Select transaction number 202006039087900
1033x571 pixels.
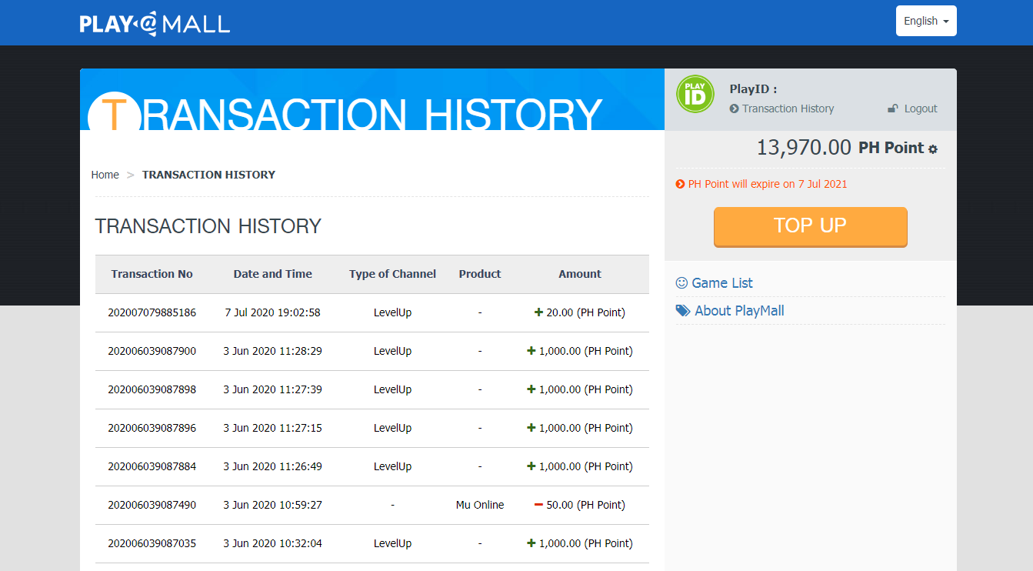click(152, 351)
